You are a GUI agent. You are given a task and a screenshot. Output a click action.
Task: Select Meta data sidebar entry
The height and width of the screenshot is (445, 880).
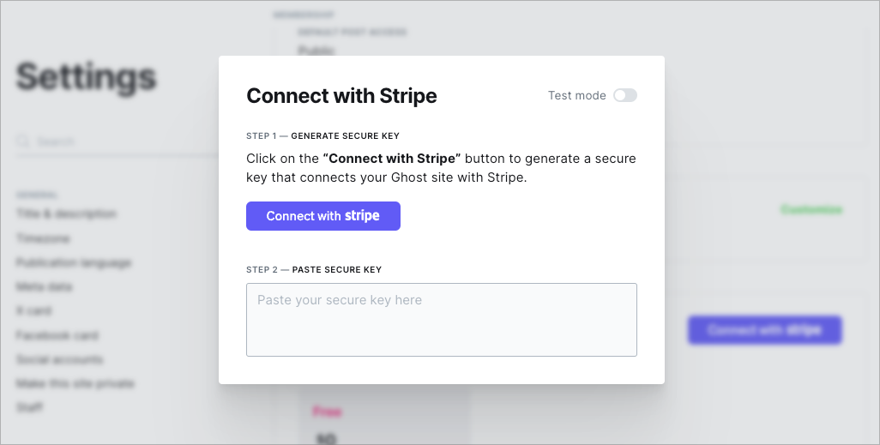(x=45, y=286)
